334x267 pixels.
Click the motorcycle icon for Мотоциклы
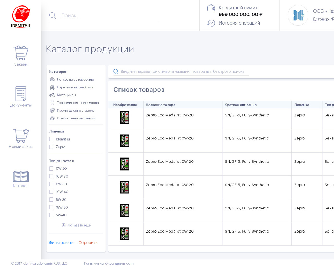point(52,95)
